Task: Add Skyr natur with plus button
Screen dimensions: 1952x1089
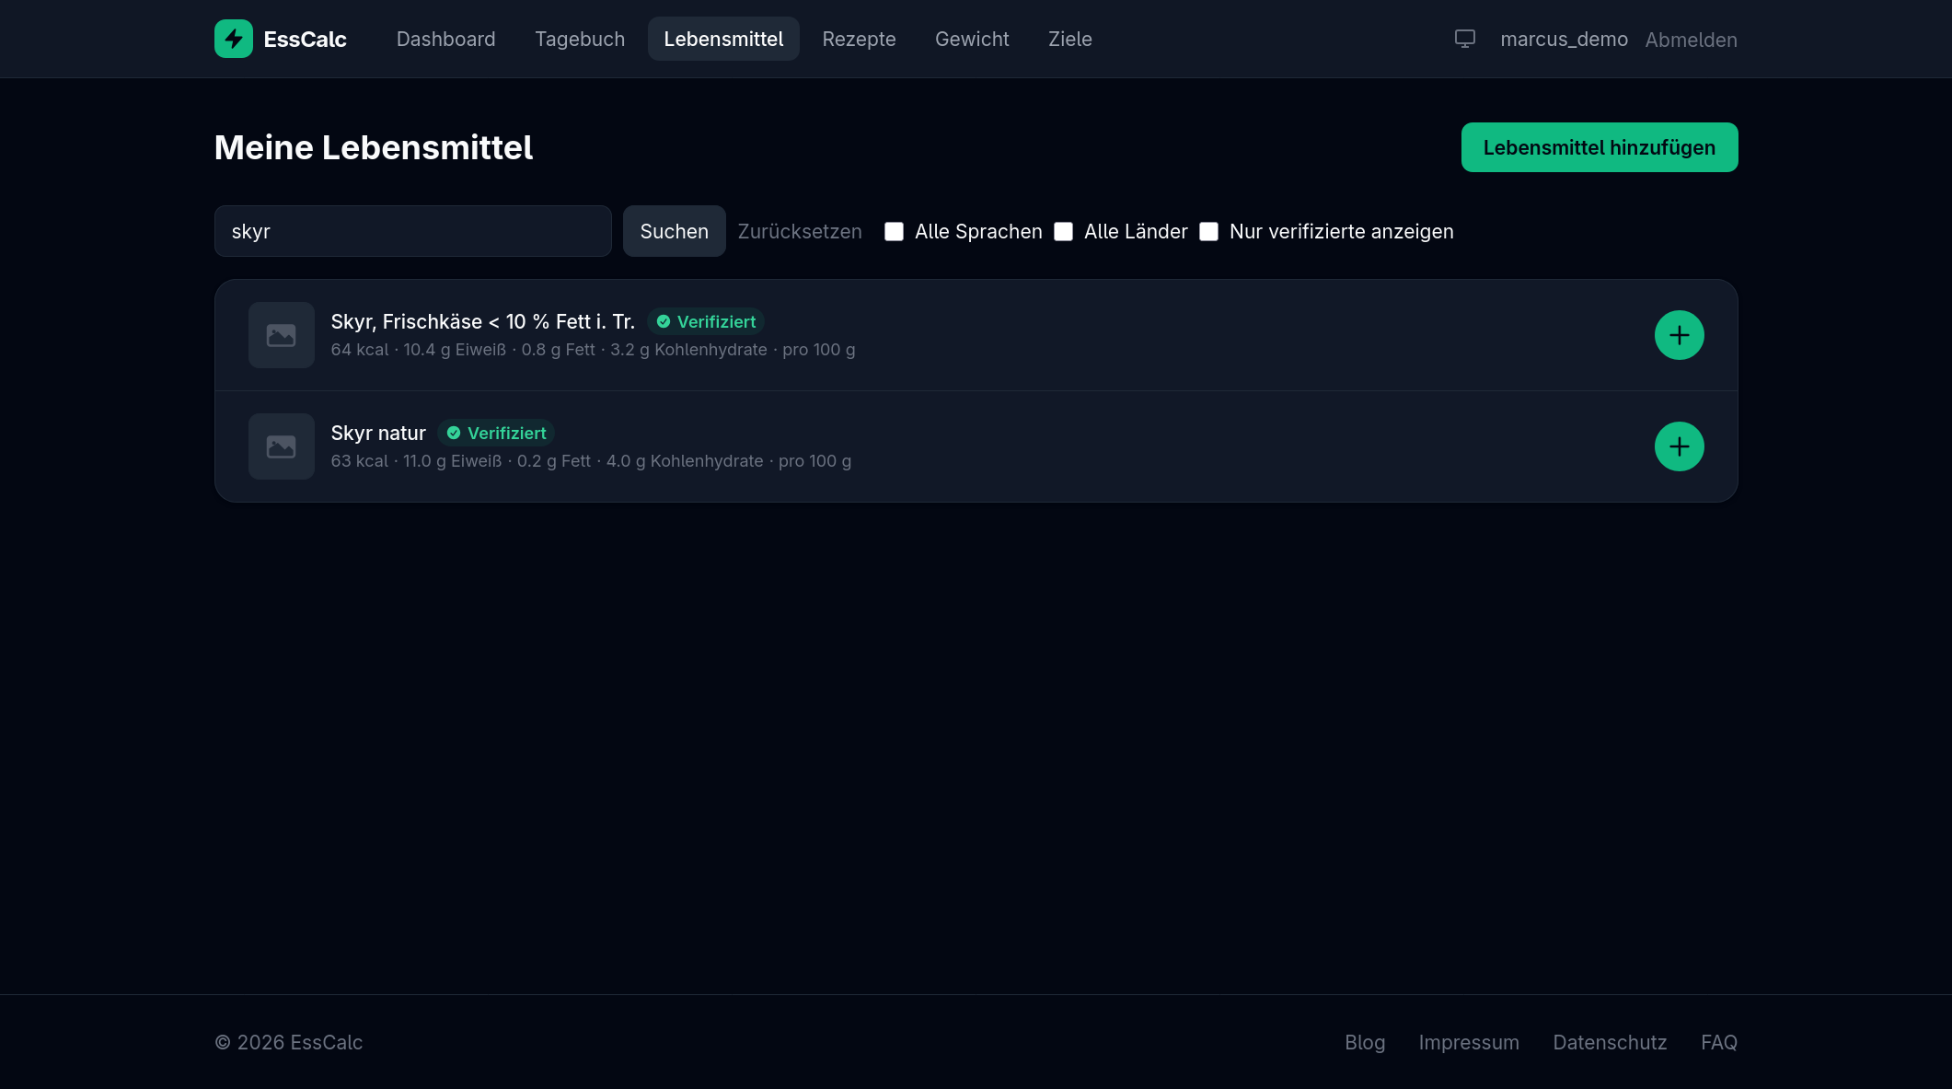Action: [1680, 446]
